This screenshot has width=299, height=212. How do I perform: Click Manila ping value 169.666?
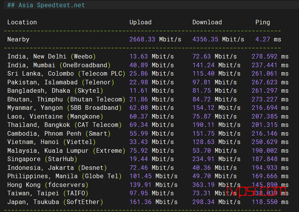click(264, 177)
